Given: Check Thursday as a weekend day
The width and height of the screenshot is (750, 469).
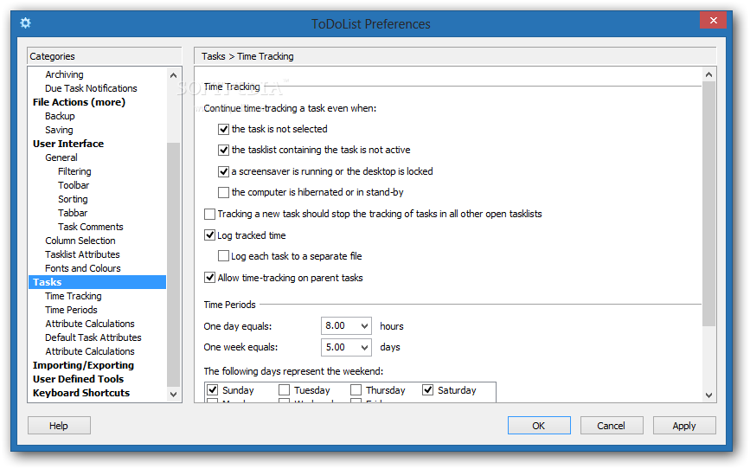Looking at the screenshot, I should click(356, 390).
